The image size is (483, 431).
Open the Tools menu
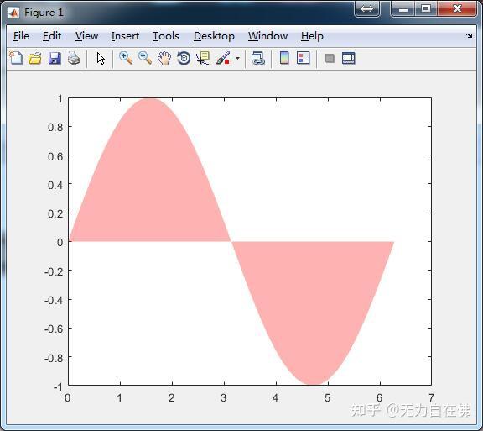tap(166, 36)
